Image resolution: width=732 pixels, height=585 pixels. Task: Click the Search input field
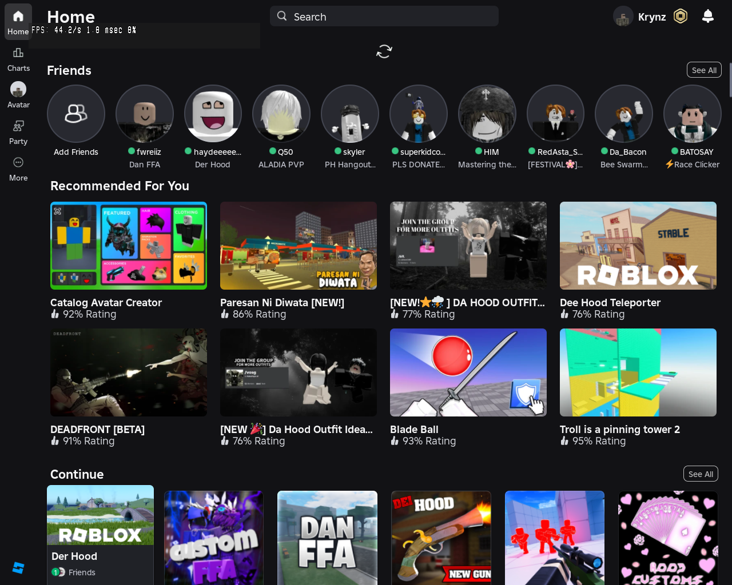(x=384, y=16)
